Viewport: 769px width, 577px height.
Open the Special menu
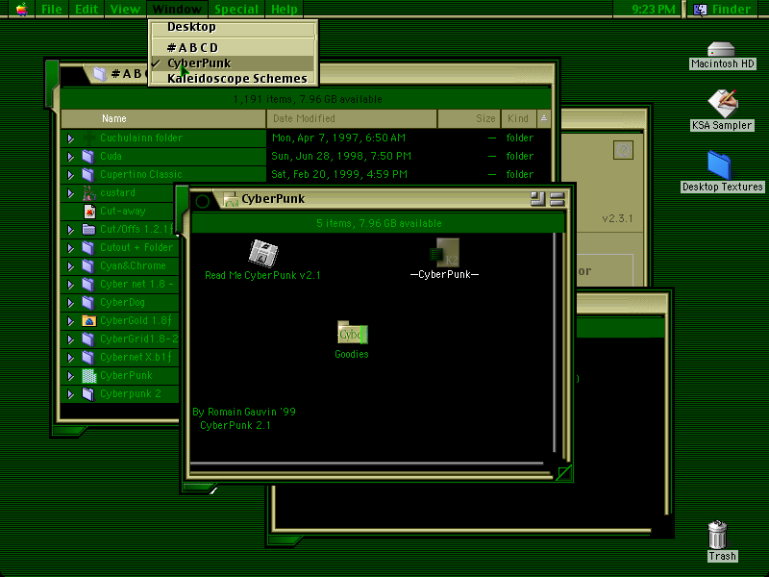click(x=236, y=9)
